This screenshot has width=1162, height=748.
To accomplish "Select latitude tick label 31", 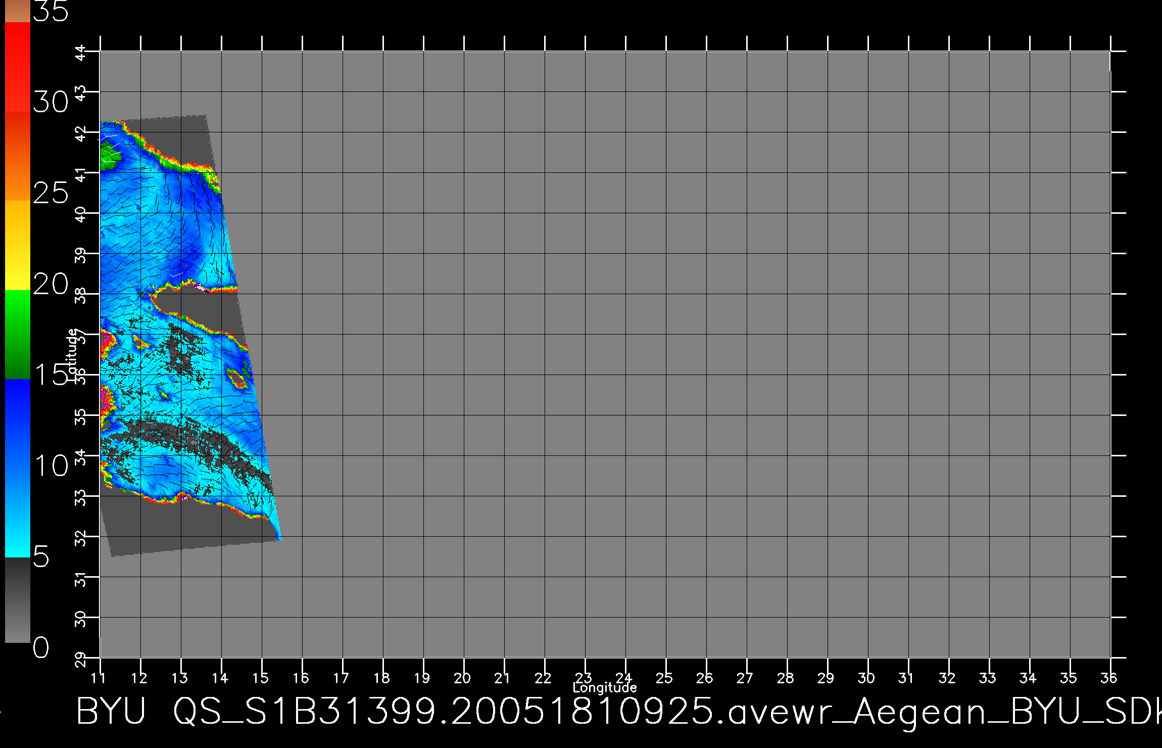I will pyautogui.click(x=81, y=579).
